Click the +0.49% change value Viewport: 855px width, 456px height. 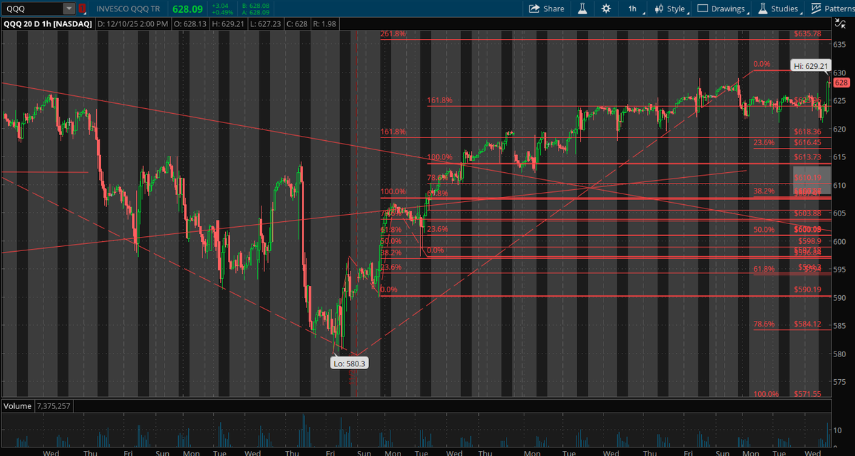221,12
